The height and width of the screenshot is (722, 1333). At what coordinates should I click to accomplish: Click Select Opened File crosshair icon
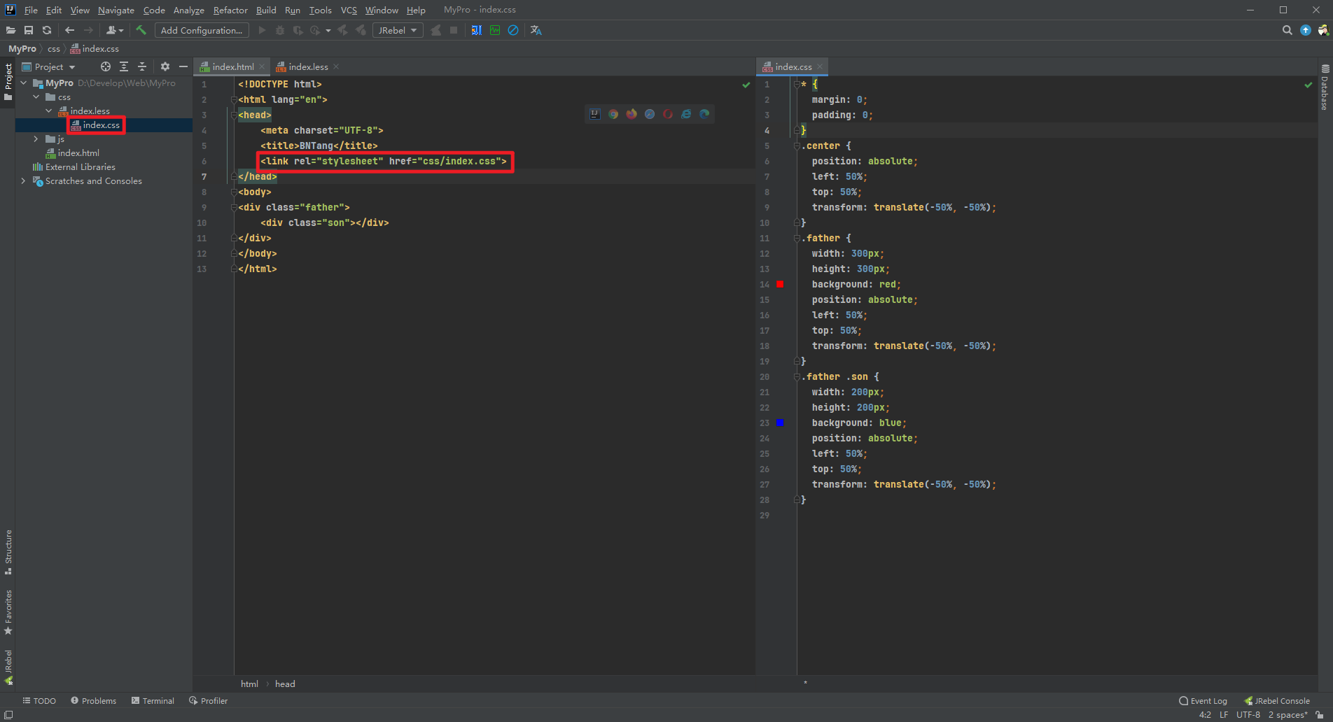click(x=106, y=66)
